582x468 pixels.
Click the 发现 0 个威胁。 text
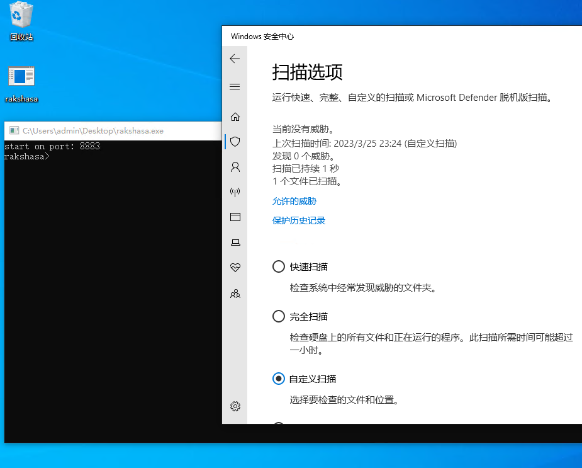pos(304,156)
